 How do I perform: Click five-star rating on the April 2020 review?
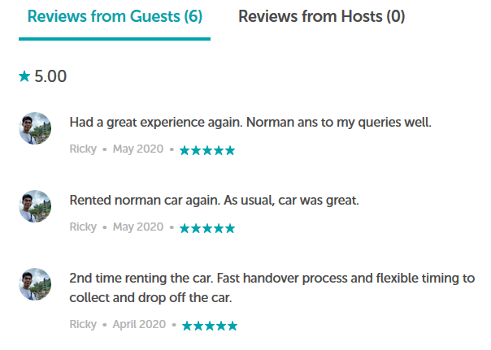[x=210, y=326]
